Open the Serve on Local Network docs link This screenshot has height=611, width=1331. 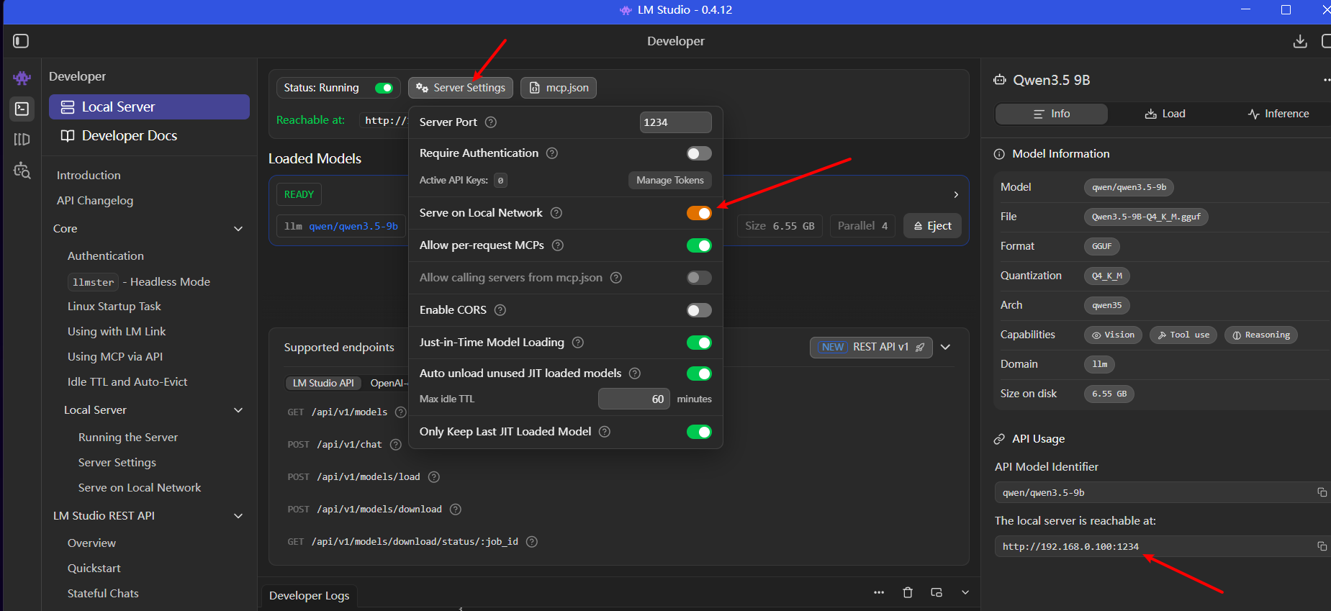(140, 488)
